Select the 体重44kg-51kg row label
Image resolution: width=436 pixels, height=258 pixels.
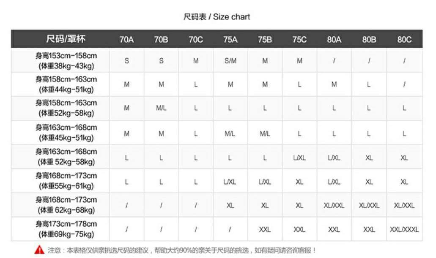pos(66,90)
